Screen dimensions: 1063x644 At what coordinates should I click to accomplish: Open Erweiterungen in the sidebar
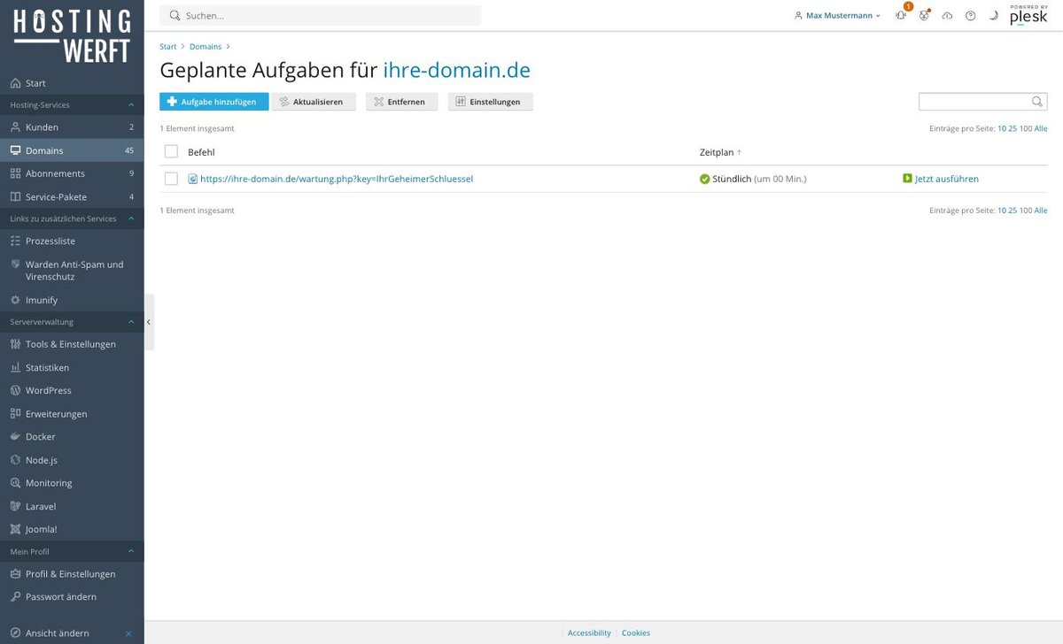(72, 414)
